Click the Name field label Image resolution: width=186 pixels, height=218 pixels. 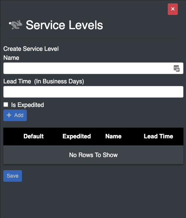(11, 58)
